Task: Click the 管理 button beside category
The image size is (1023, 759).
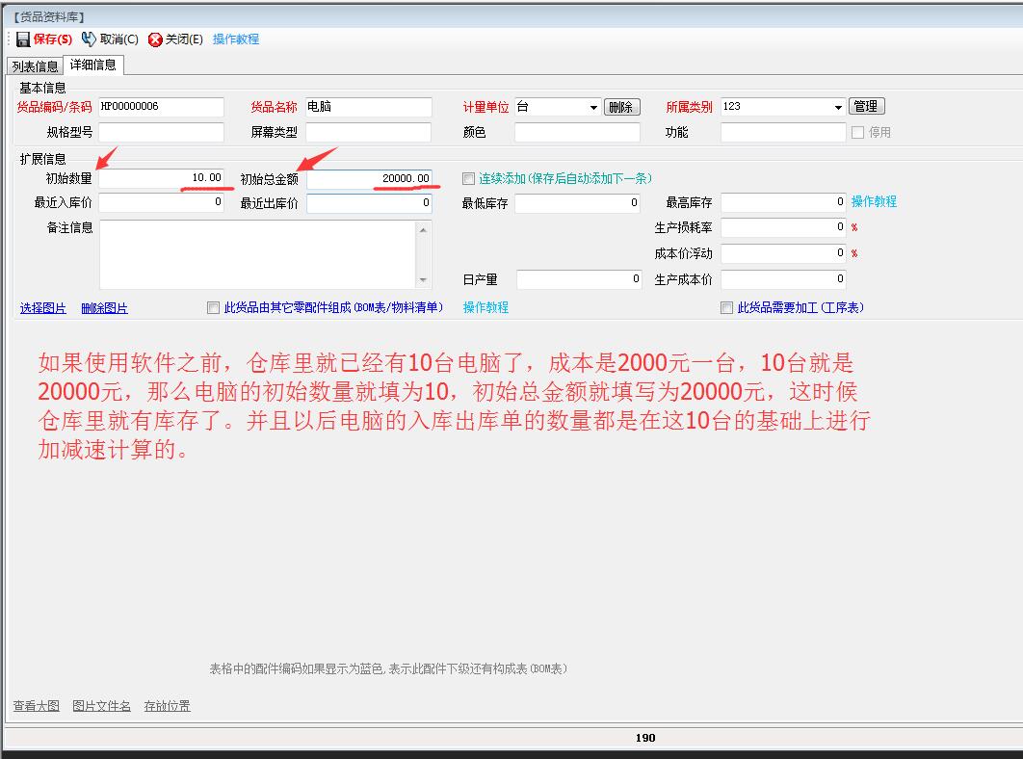Action: (866, 106)
